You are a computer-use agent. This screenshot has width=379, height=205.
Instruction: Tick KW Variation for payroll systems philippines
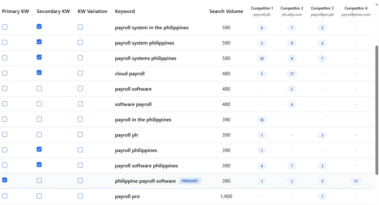coord(80,58)
